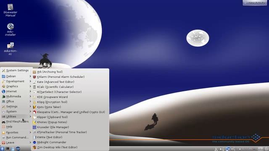Click the application launcher button in taskbar
This screenshot has height=151, width=269.
pos(2,149)
